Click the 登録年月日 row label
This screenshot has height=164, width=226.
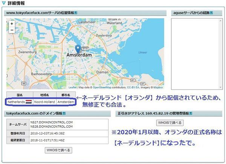pyautogui.click(x=18, y=134)
